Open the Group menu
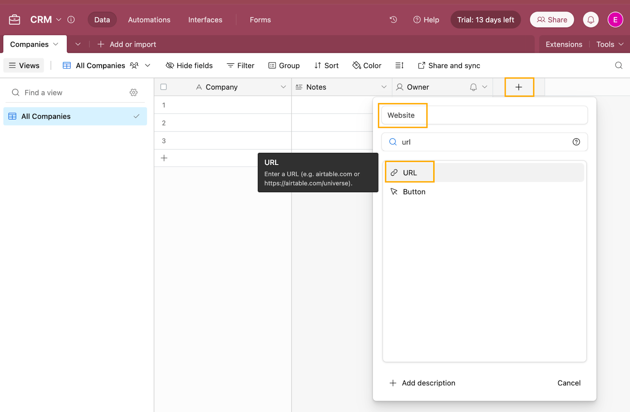This screenshot has width=630, height=412. [284, 65]
